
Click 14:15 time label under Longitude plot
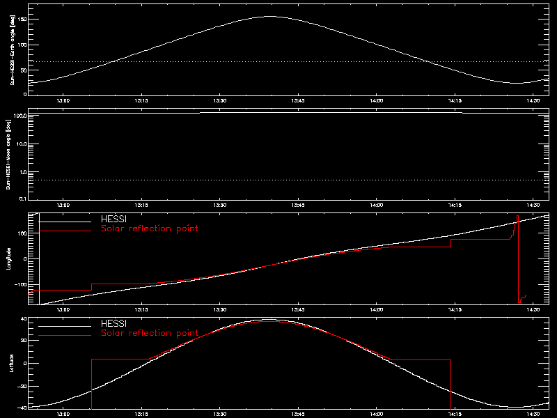455,309
